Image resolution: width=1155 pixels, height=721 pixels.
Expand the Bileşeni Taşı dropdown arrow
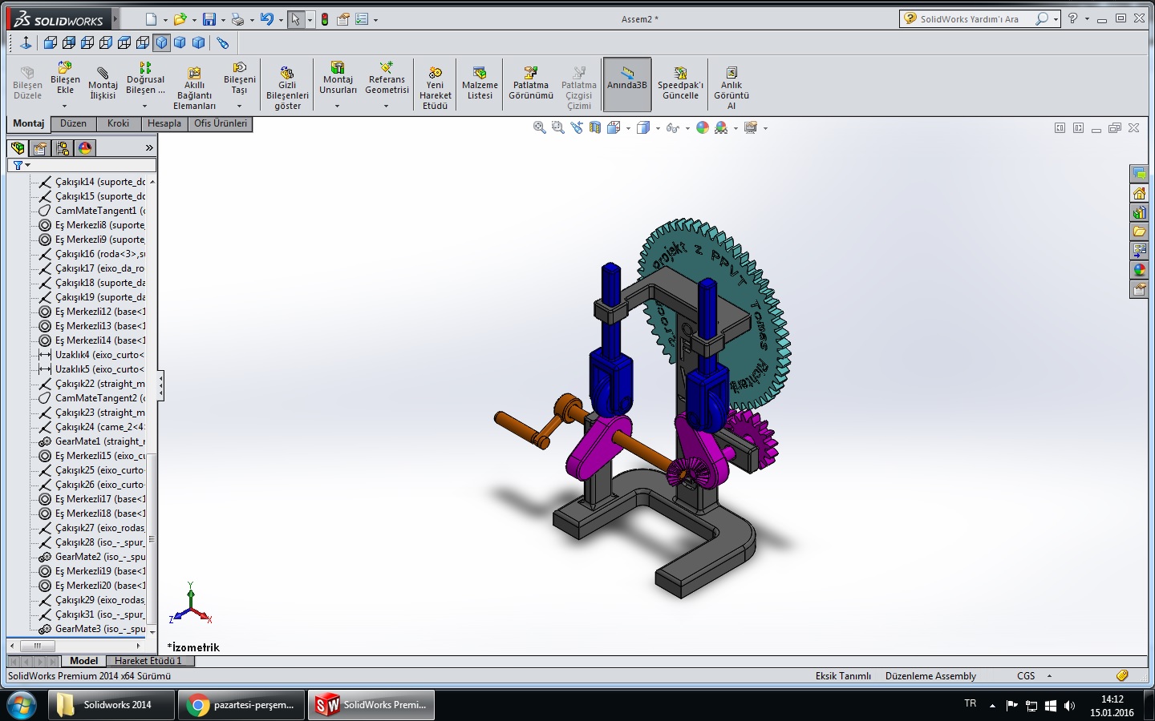click(239, 106)
